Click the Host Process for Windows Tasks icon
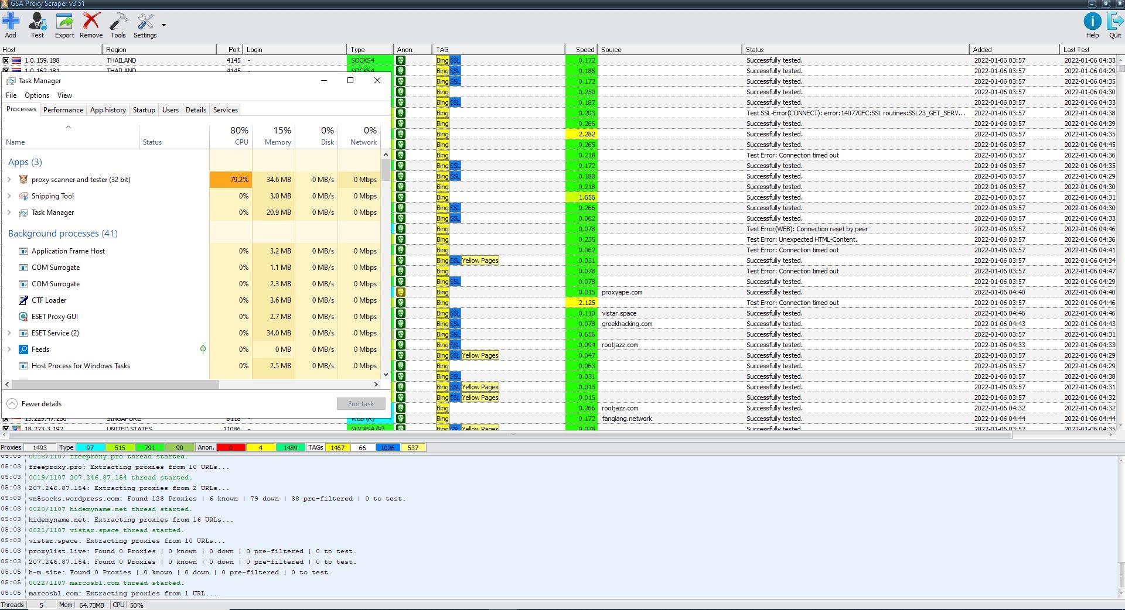This screenshot has height=610, width=1125. (x=23, y=366)
